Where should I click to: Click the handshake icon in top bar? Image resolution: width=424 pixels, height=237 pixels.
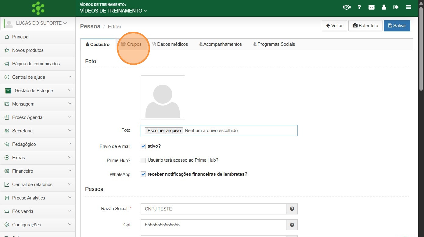(x=347, y=7)
